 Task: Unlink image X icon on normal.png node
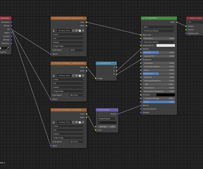(x=83, y=122)
